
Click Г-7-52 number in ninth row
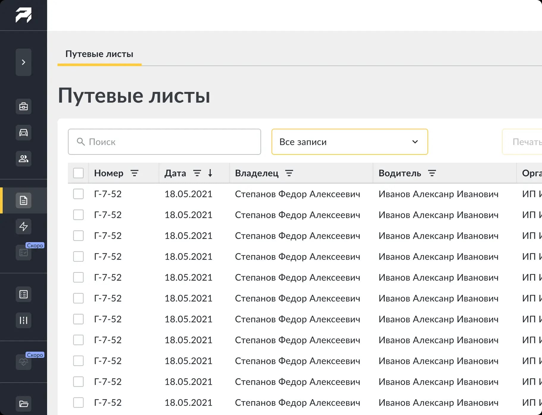pos(108,361)
